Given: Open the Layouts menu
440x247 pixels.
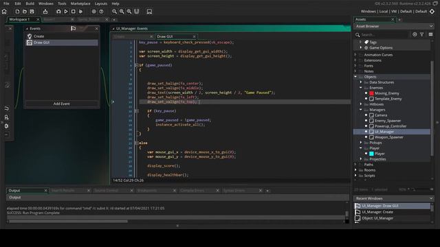Looking at the screenshot, I should point(101,3).
